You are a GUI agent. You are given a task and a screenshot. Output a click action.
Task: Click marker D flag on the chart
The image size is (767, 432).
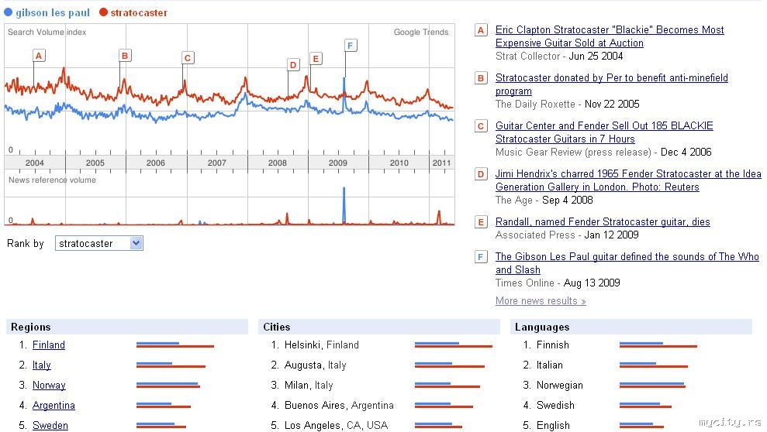pyautogui.click(x=293, y=65)
